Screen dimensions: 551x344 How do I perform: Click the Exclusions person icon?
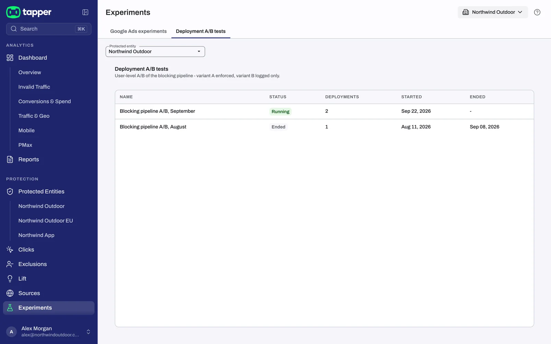10,264
